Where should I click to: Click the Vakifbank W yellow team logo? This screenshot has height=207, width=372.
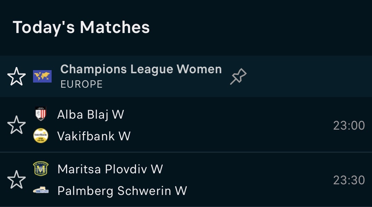(41, 136)
